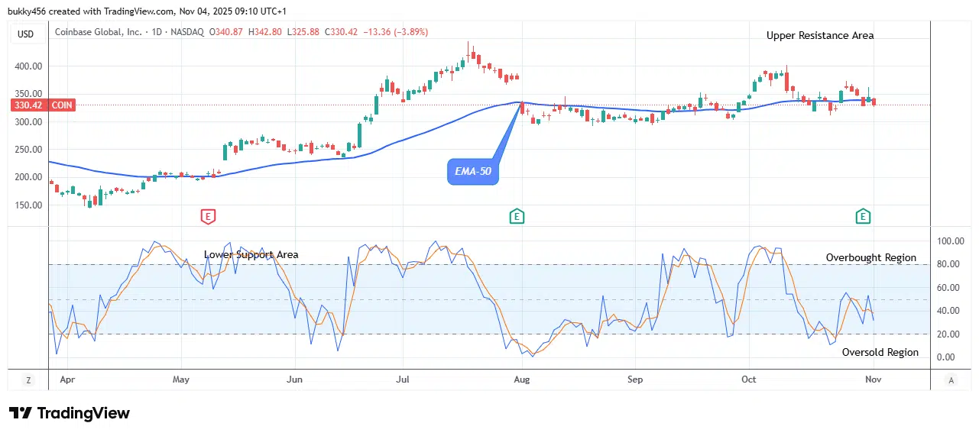The width and height of the screenshot is (979, 436).
Task: Click the Oct label on the time axis
Action: pyautogui.click(x=748, y=379)
